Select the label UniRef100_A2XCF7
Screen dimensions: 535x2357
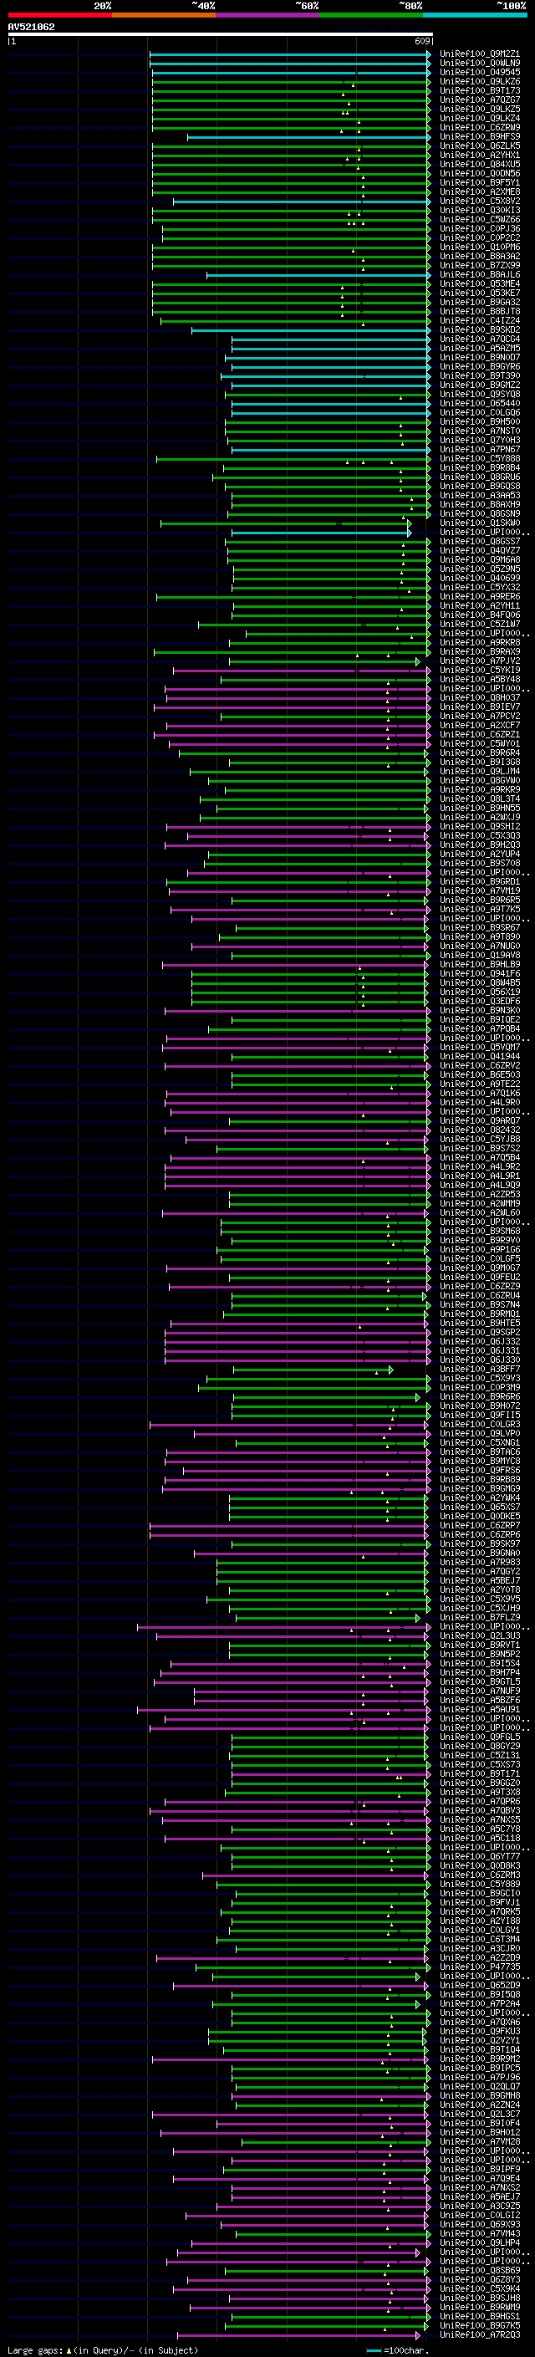[479, 725]
